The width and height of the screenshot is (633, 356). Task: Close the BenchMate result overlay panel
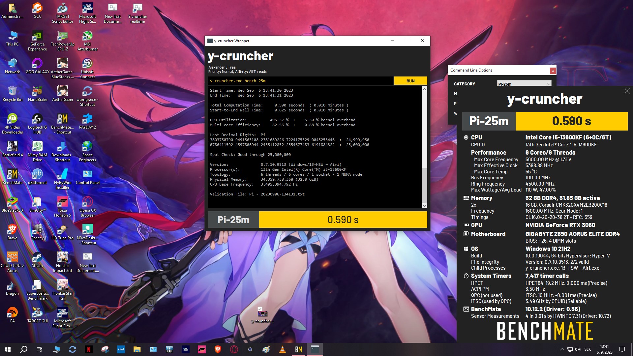tap(627, 91)
